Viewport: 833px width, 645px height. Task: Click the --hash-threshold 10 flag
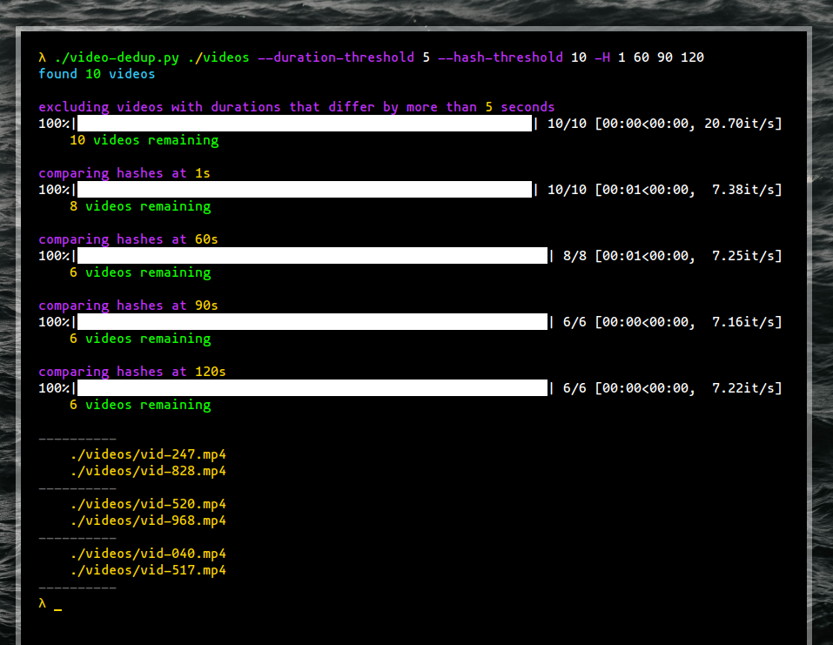click(x=514, y=57)
